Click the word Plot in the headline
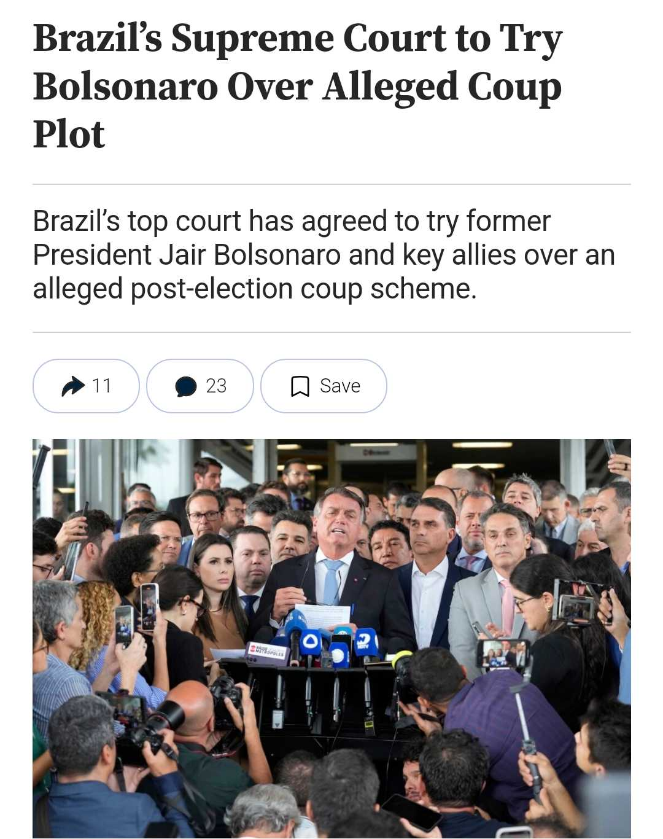This screenshot has width=663, height=839. pos(69,134)
